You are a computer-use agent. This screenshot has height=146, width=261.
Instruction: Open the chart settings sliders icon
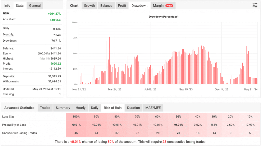(x=255, y=5)
